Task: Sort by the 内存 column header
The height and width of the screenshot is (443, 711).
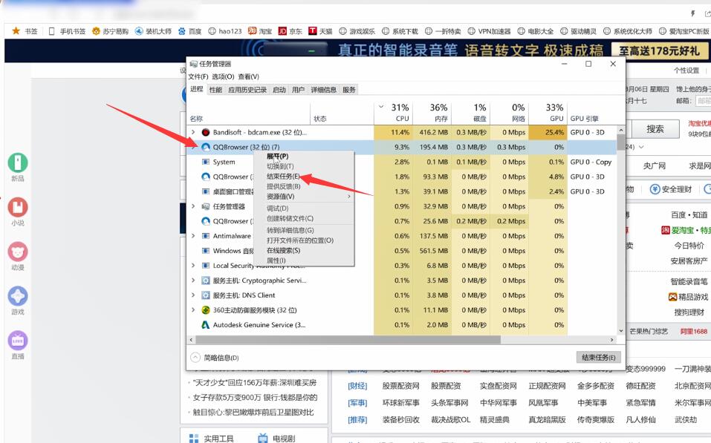Action: coord(432,113)
